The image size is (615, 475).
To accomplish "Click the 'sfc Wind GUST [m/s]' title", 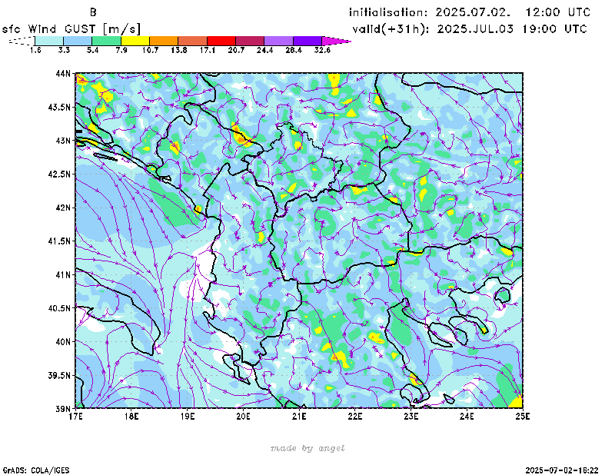I will pos(71,28).
